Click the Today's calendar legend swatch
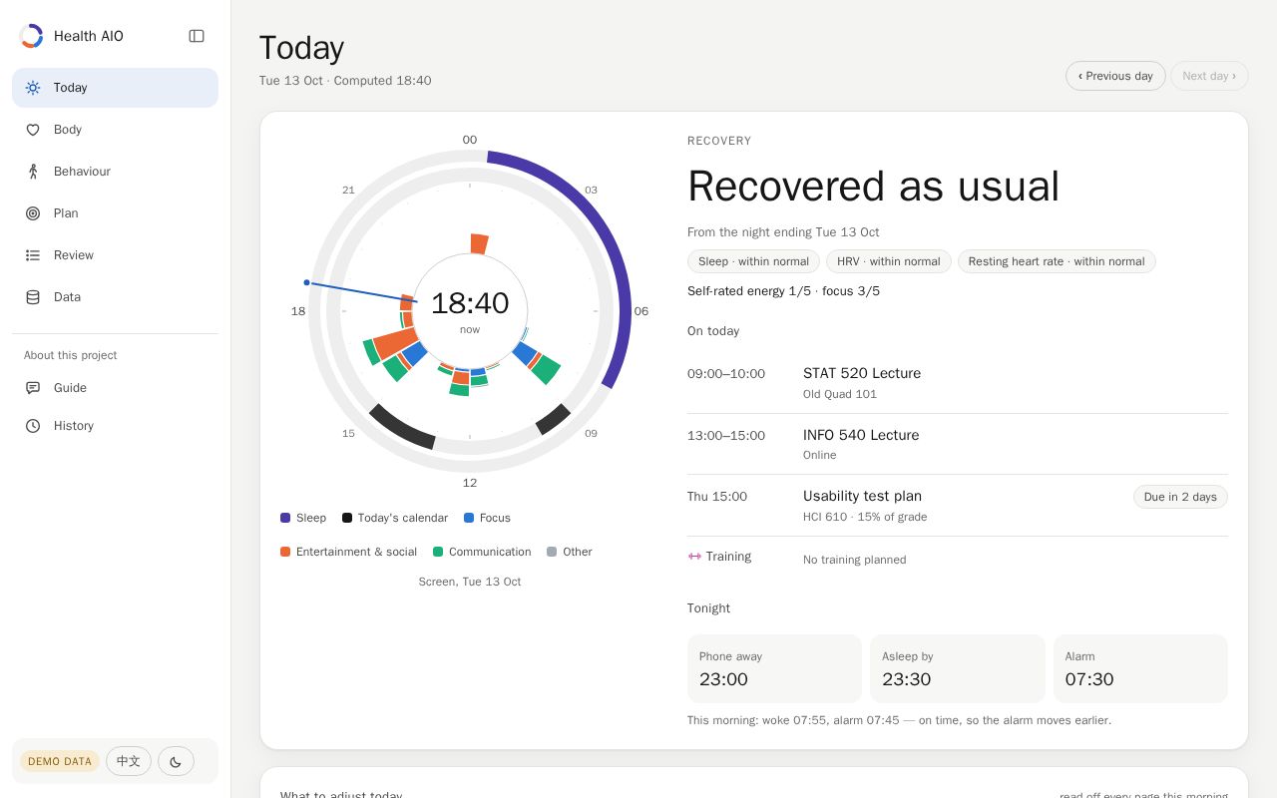 (347, 518)
